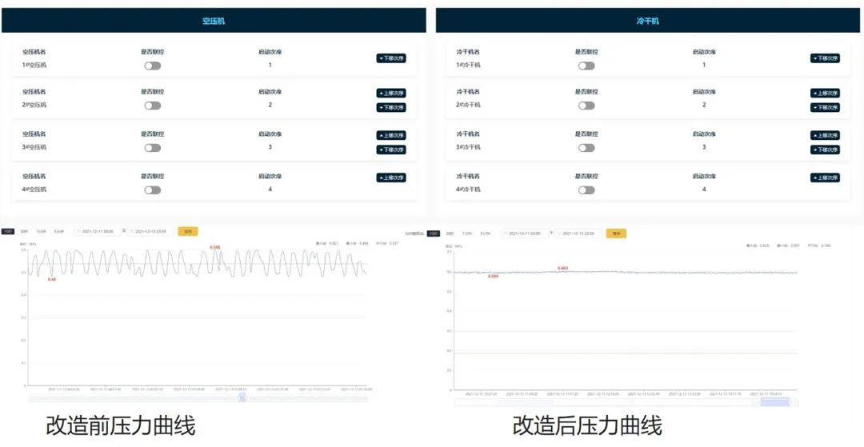
Task: Click 上移次序 on the 2#空压机 row
Action: (x=391, y=93)
